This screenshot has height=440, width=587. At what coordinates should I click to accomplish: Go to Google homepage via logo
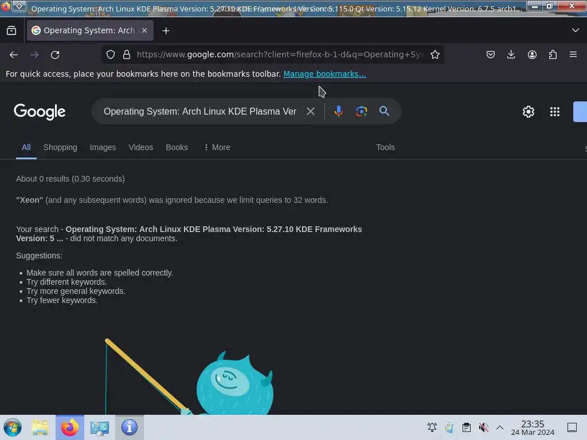[40, 112]
